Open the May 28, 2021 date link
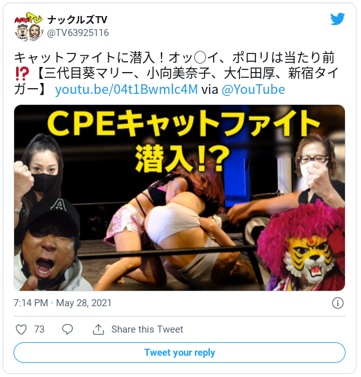This screenshot has height=377, width=361. coord(84,303)
